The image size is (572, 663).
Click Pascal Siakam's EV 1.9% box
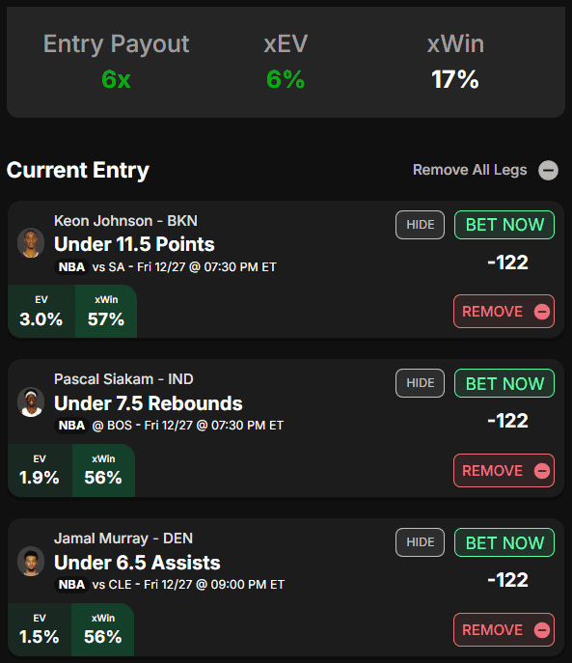click(40, 470)
